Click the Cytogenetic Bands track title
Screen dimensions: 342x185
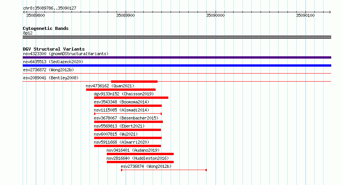[x=46, y=28]
